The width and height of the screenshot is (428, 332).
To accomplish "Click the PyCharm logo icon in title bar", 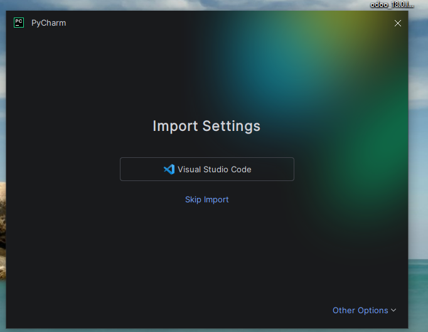I will click(19, 23).
